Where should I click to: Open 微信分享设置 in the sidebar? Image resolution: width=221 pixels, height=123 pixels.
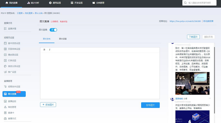point(14,66)
